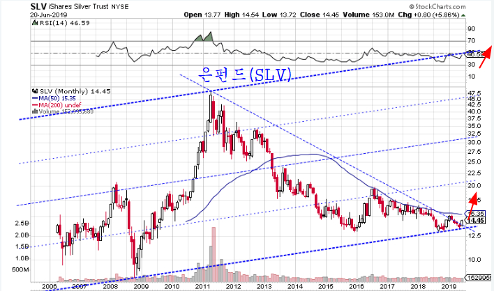The height and width of the screenshot is (291, 494).
Task: Click the MA(200) undef legend text
Action: point(59,105)
